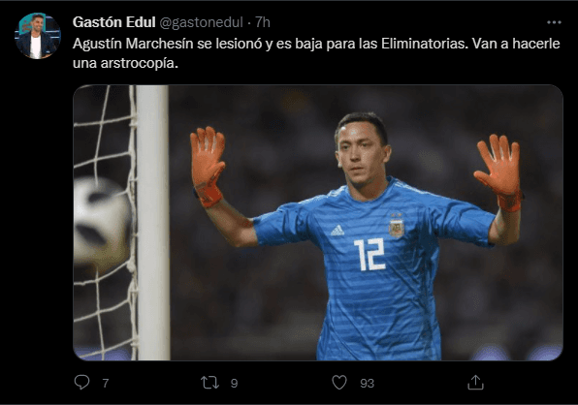Image resolution: width=578 pixels, height=405 pixels.
Task: Click the goalkeeper's raised orange glove on right
Action: coord(498,171)
